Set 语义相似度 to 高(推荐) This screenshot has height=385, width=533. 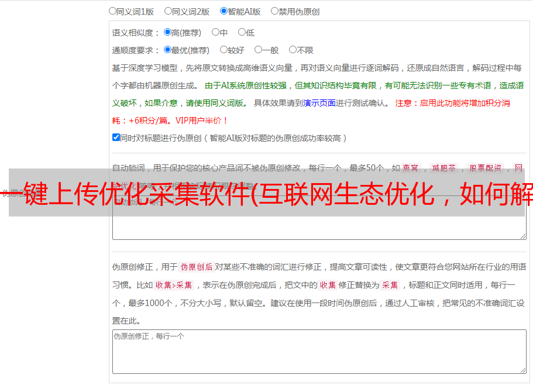(x=167, y=32)
